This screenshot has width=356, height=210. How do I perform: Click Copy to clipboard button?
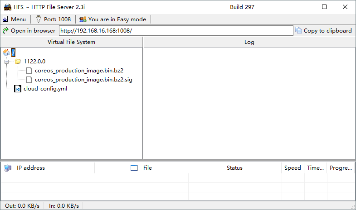(324, 31)
